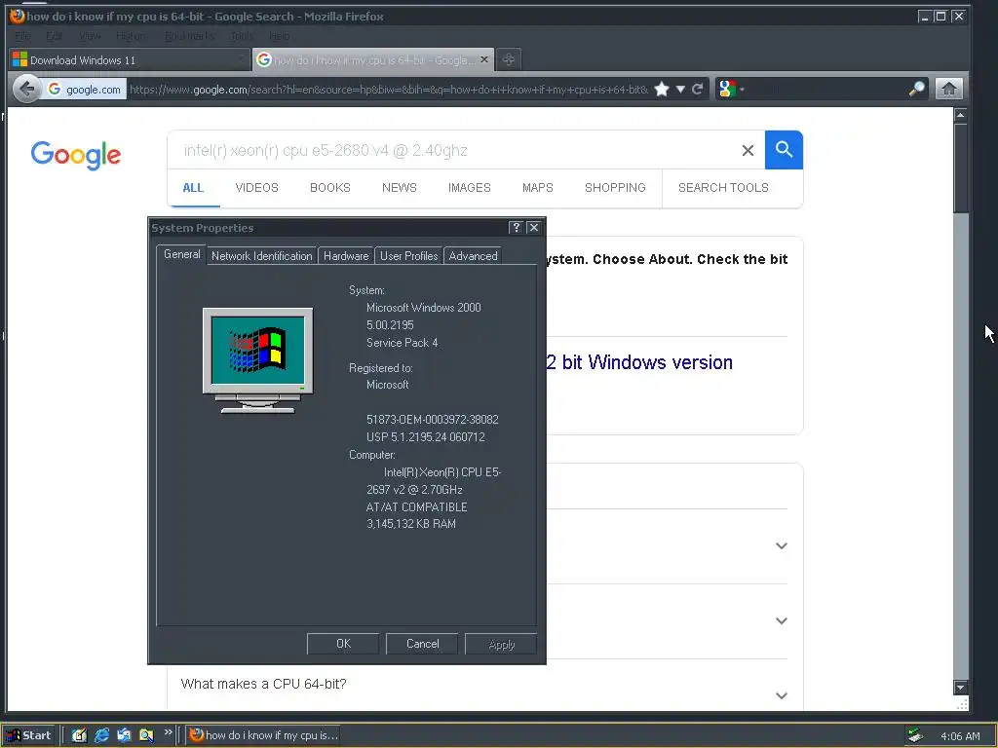
Task: Open SEARCH TOOLS options
Action: click(723, 188)
